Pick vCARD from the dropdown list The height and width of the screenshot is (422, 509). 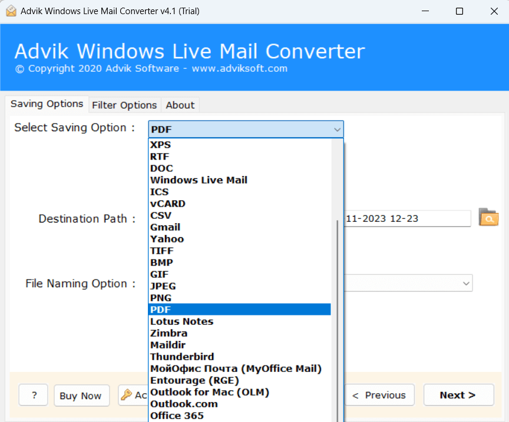[240, 204]
